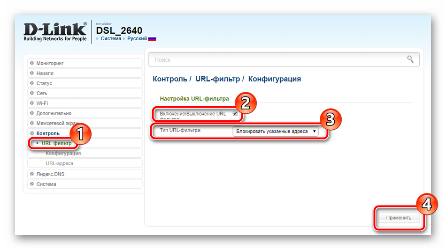The height and width of the screenshot is (250, 446).
Task: Open the header Система dropdown link
Action: 111,38
